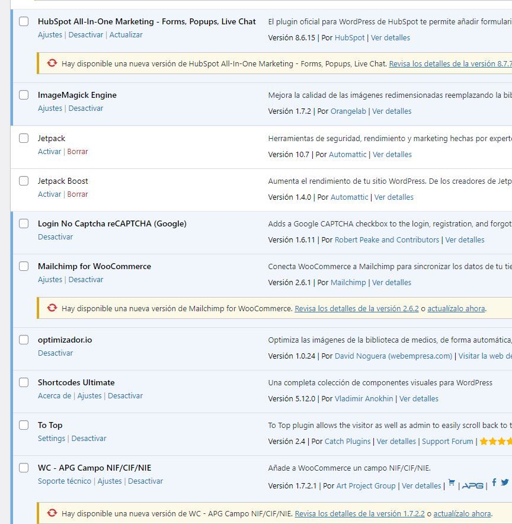Check the WC - APG Campo NIF/CIF/NIE checkbox

(x=24, y=468)
